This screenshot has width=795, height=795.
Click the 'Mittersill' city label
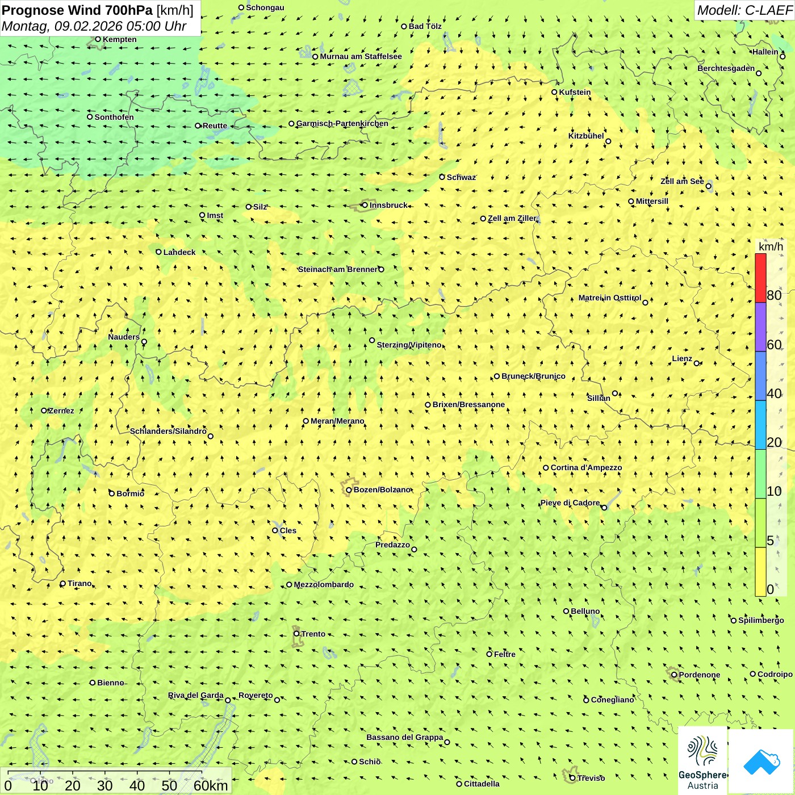[x=652, y=201]
